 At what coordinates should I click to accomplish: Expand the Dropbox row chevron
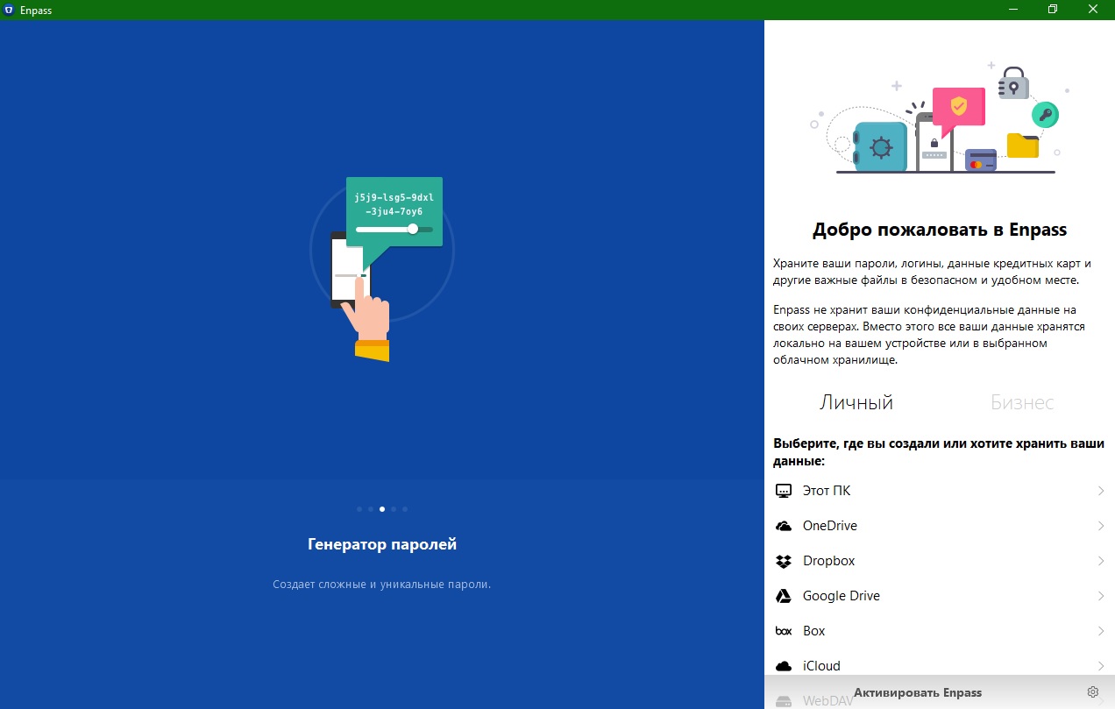point(1101,561)
